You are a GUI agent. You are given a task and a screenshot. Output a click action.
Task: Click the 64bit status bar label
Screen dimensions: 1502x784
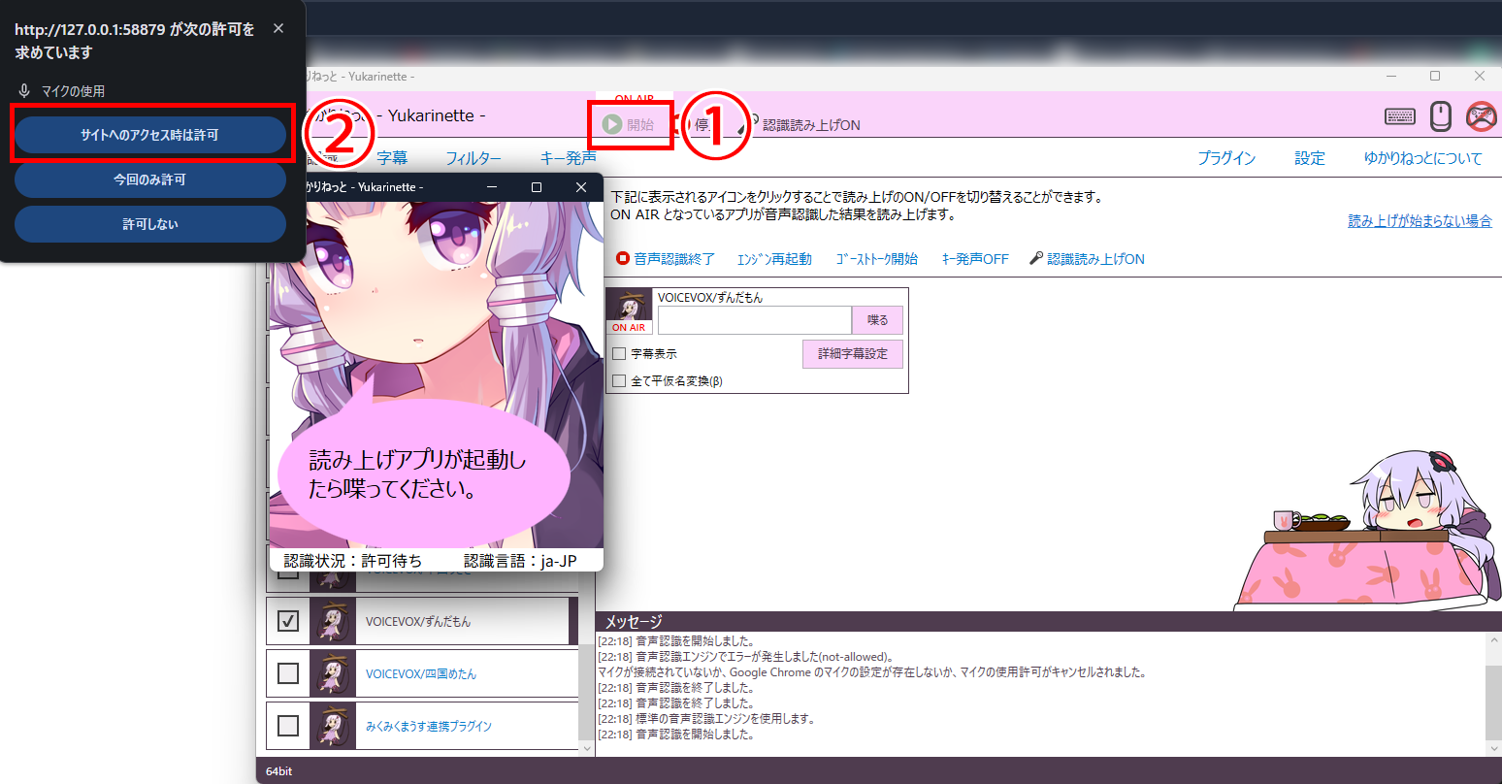coord(279,771)
